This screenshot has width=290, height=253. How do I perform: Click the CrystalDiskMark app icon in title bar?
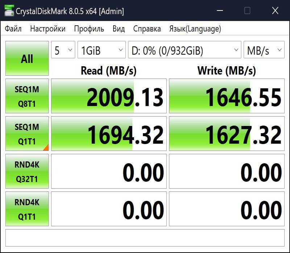click(9, 11)
